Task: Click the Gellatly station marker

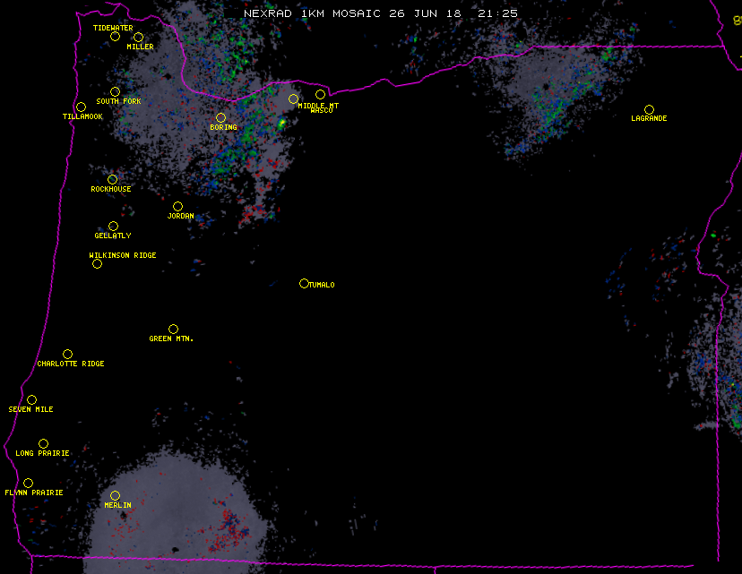Action: click(113, 227)
